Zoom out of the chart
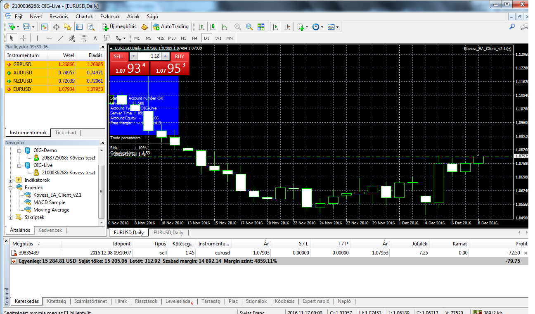535x314 pixels. point(249,26)
